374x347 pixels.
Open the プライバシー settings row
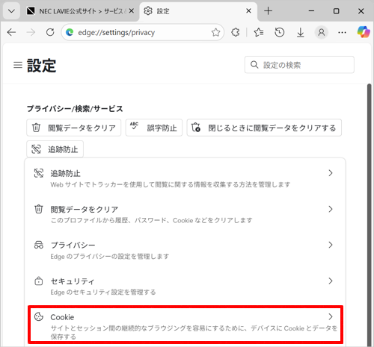[x=185, y=250]
